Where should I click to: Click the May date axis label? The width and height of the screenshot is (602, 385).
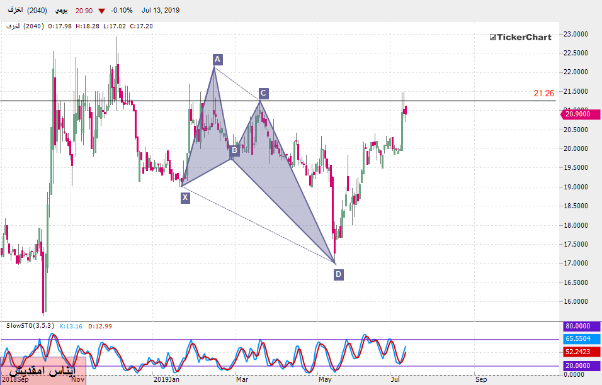[x=325, y=379]
